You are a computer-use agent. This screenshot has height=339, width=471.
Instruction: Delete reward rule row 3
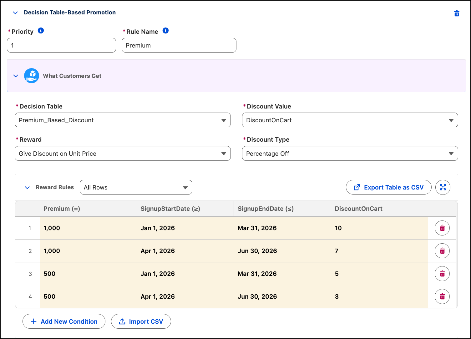coord(442,274)
